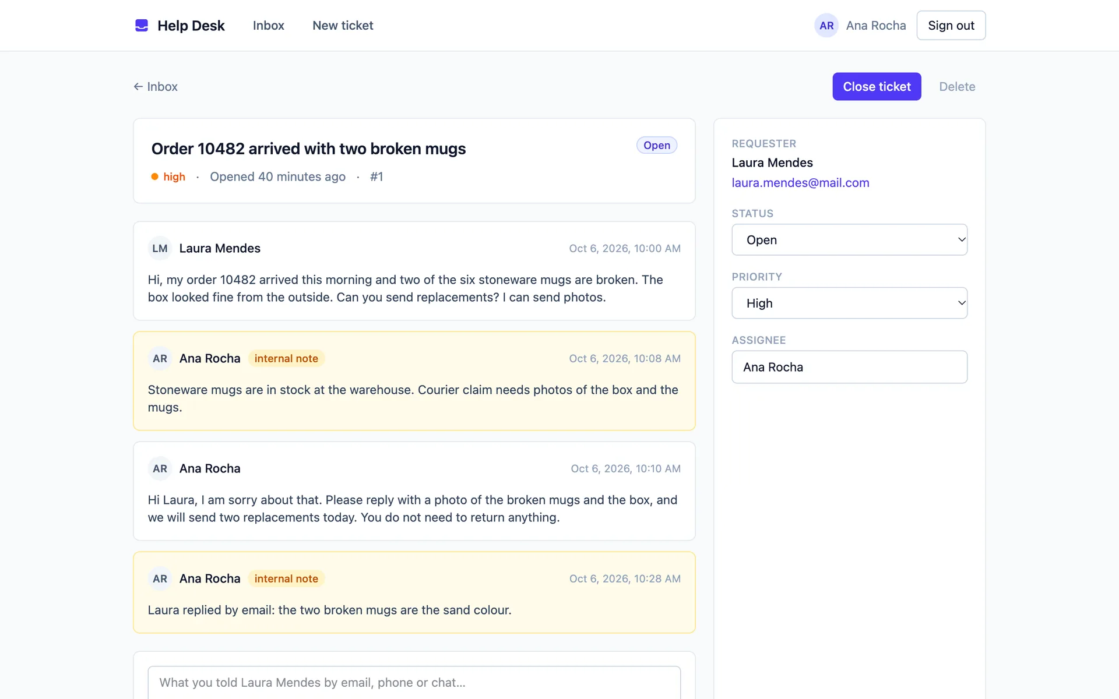Click the Delete button
Viewport: 1119px width, 699px height.
(x=957, y=87)
